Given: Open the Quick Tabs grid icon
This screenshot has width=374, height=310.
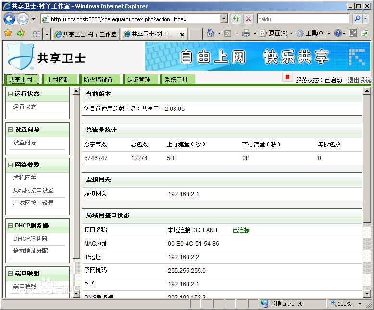Looking at the screenshot, I should tap(37, 34).
